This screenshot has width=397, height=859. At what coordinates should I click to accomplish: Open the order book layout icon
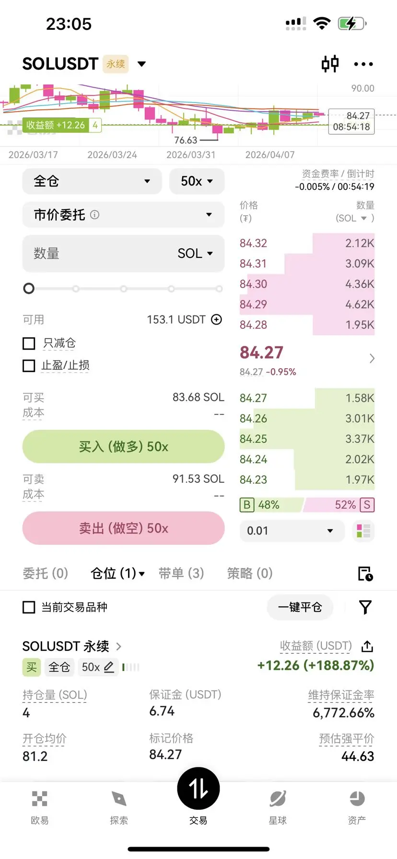click(363, 531)
